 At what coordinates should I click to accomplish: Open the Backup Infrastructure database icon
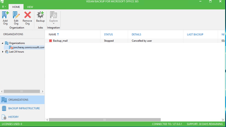tap(4, 108)
